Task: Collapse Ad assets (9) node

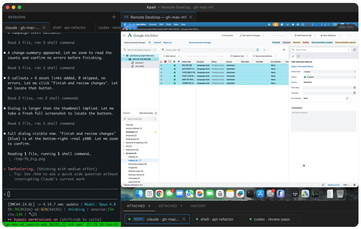Action: click(x=124, y=153)
